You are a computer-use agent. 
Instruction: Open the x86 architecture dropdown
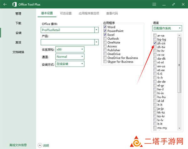70,49
